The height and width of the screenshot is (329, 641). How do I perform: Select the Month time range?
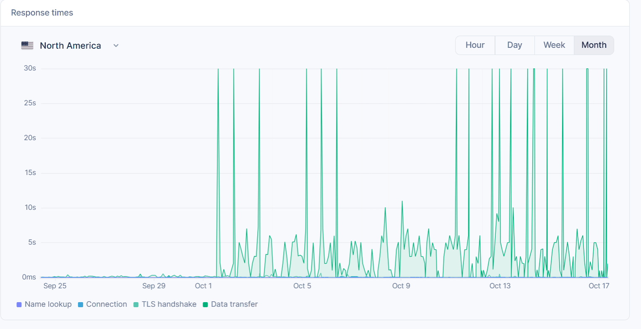[594, 45]
